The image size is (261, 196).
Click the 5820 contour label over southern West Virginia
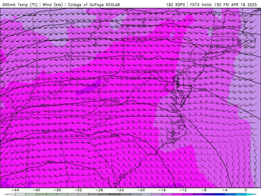115,101
